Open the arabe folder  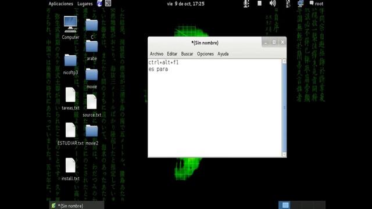(92, 46)
